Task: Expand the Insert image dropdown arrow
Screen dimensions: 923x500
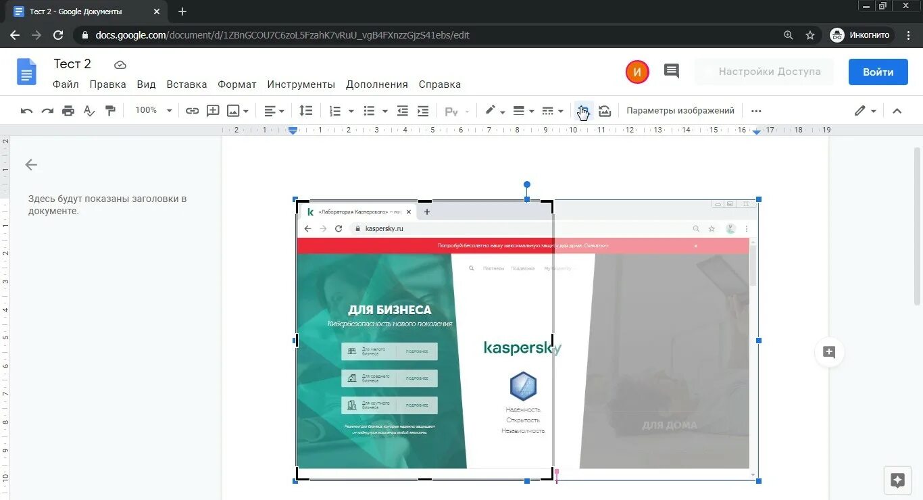Action: coord(246,111)
